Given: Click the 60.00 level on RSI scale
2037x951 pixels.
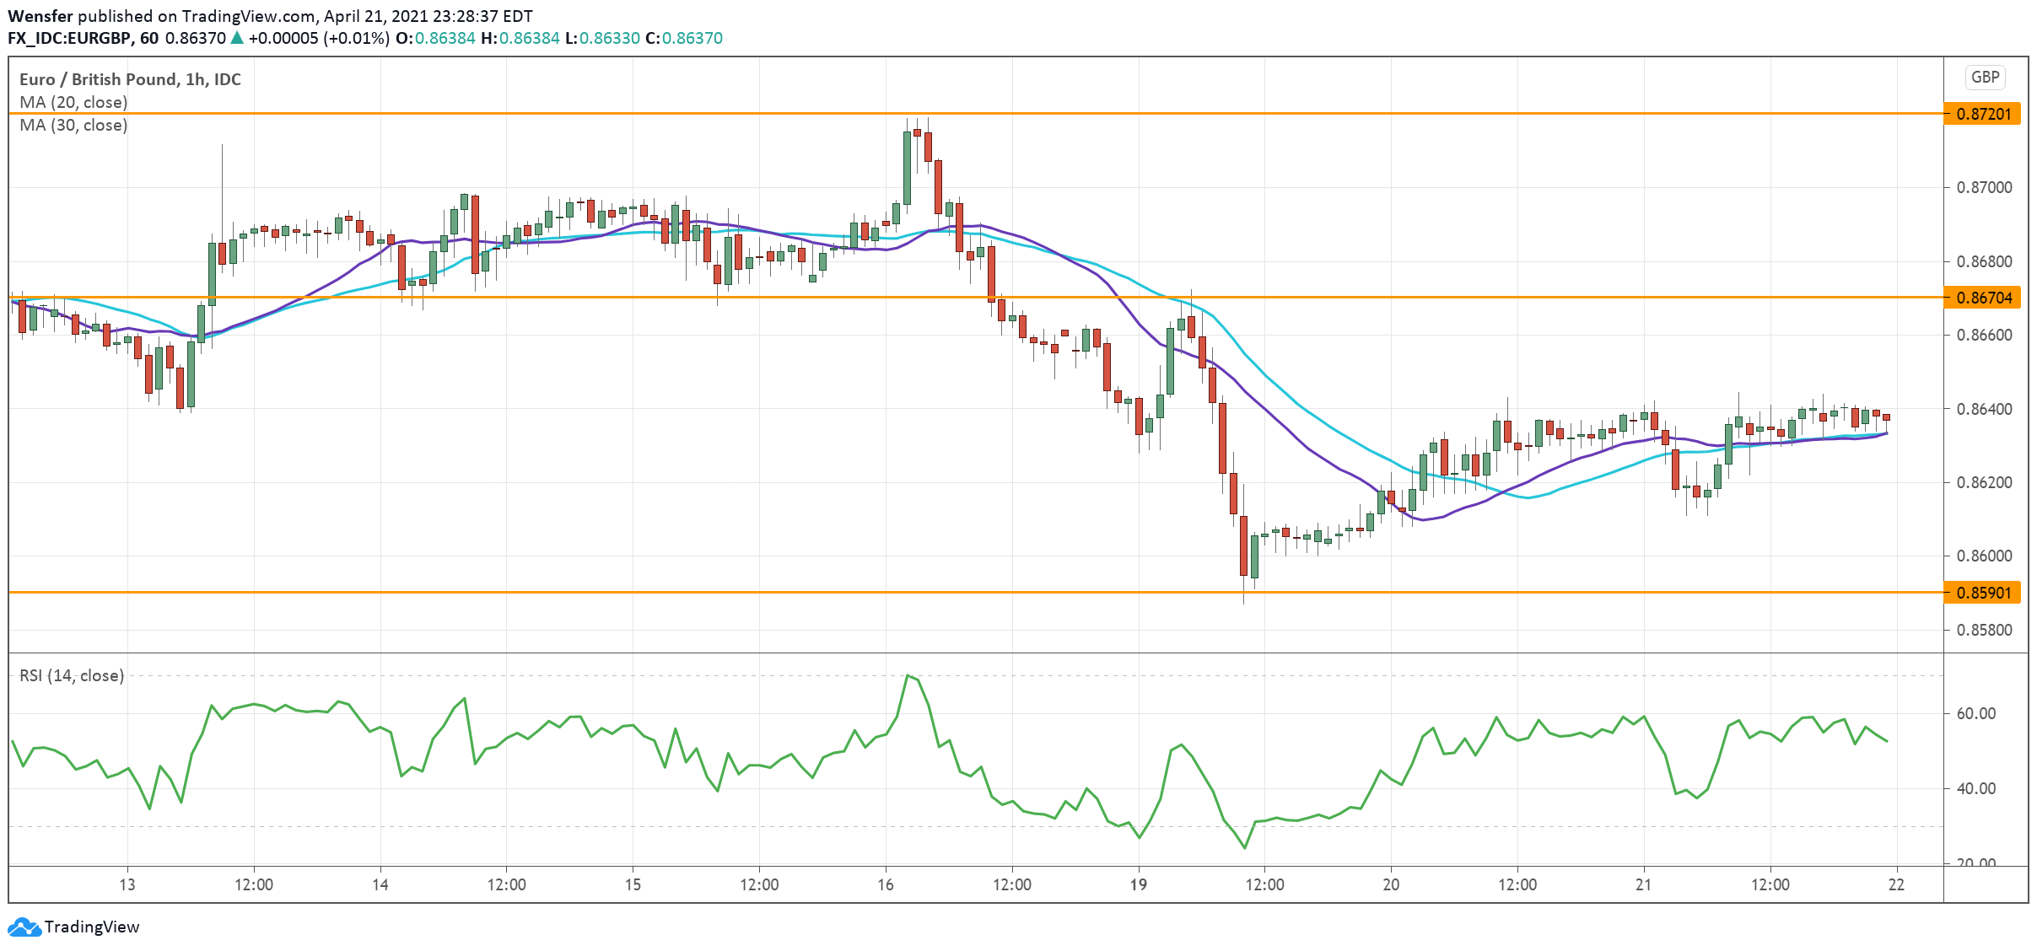Looking at the screenshot, I should (1975, 713).
